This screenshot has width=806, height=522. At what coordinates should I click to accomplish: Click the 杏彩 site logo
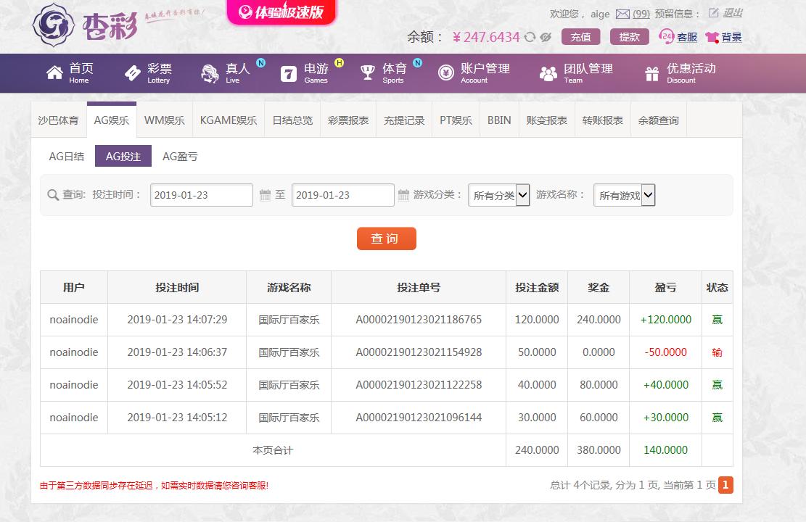[x=86, y=25]
